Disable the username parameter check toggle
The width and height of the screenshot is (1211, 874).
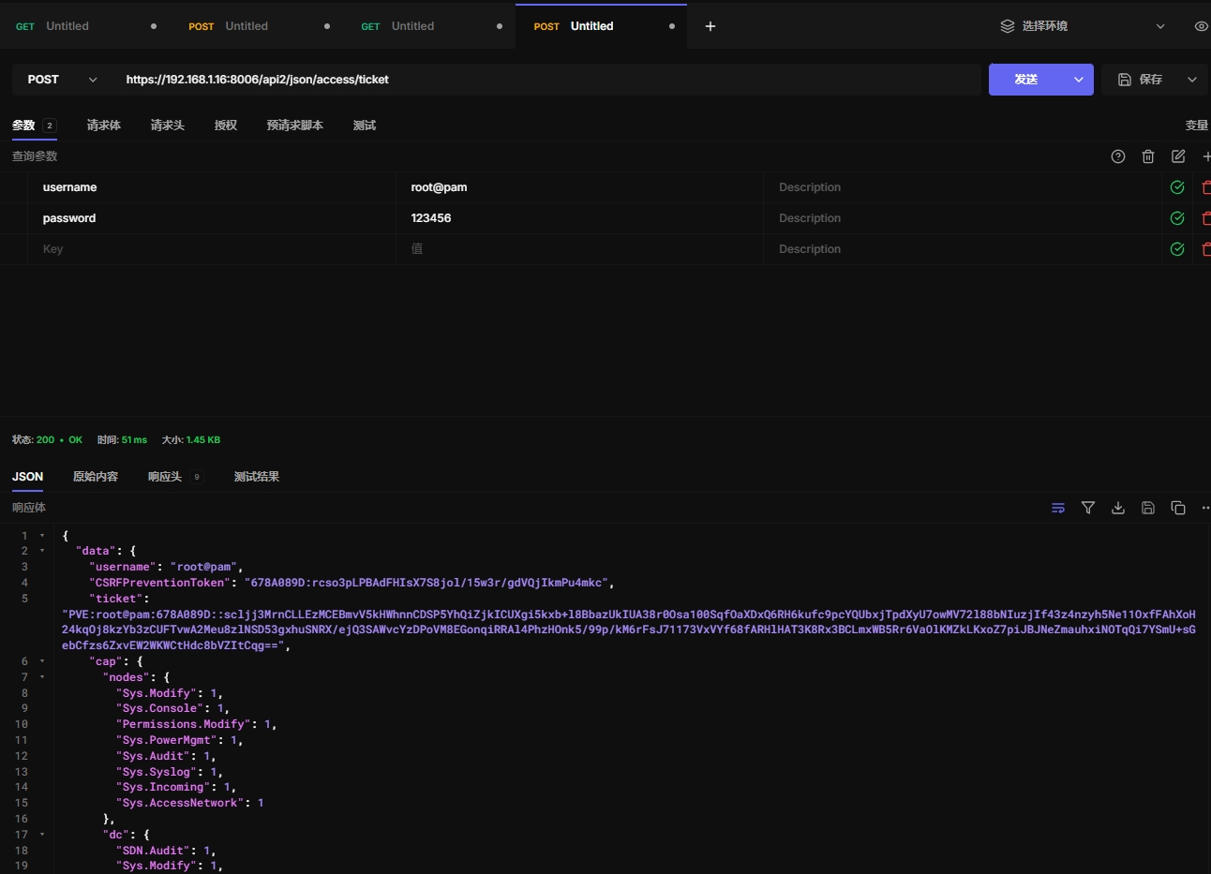tap(1177, 187)
